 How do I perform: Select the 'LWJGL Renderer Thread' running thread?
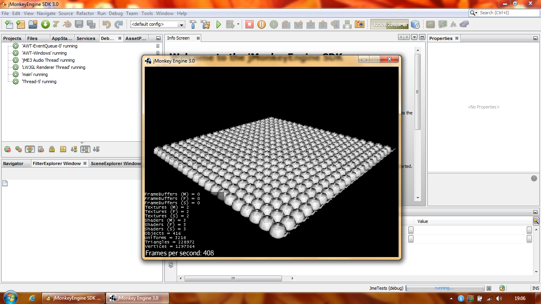click(x=53, y=67)
